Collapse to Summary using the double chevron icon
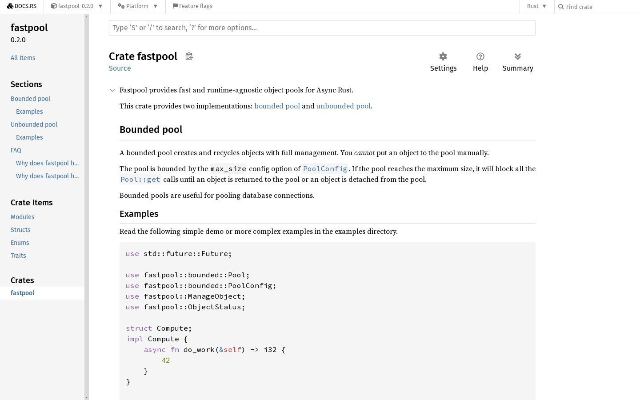The width and height of the screenshot is (640, 400). 518,62
